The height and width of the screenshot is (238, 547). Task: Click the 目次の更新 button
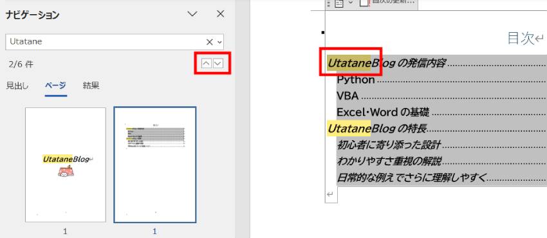[388, 3]
